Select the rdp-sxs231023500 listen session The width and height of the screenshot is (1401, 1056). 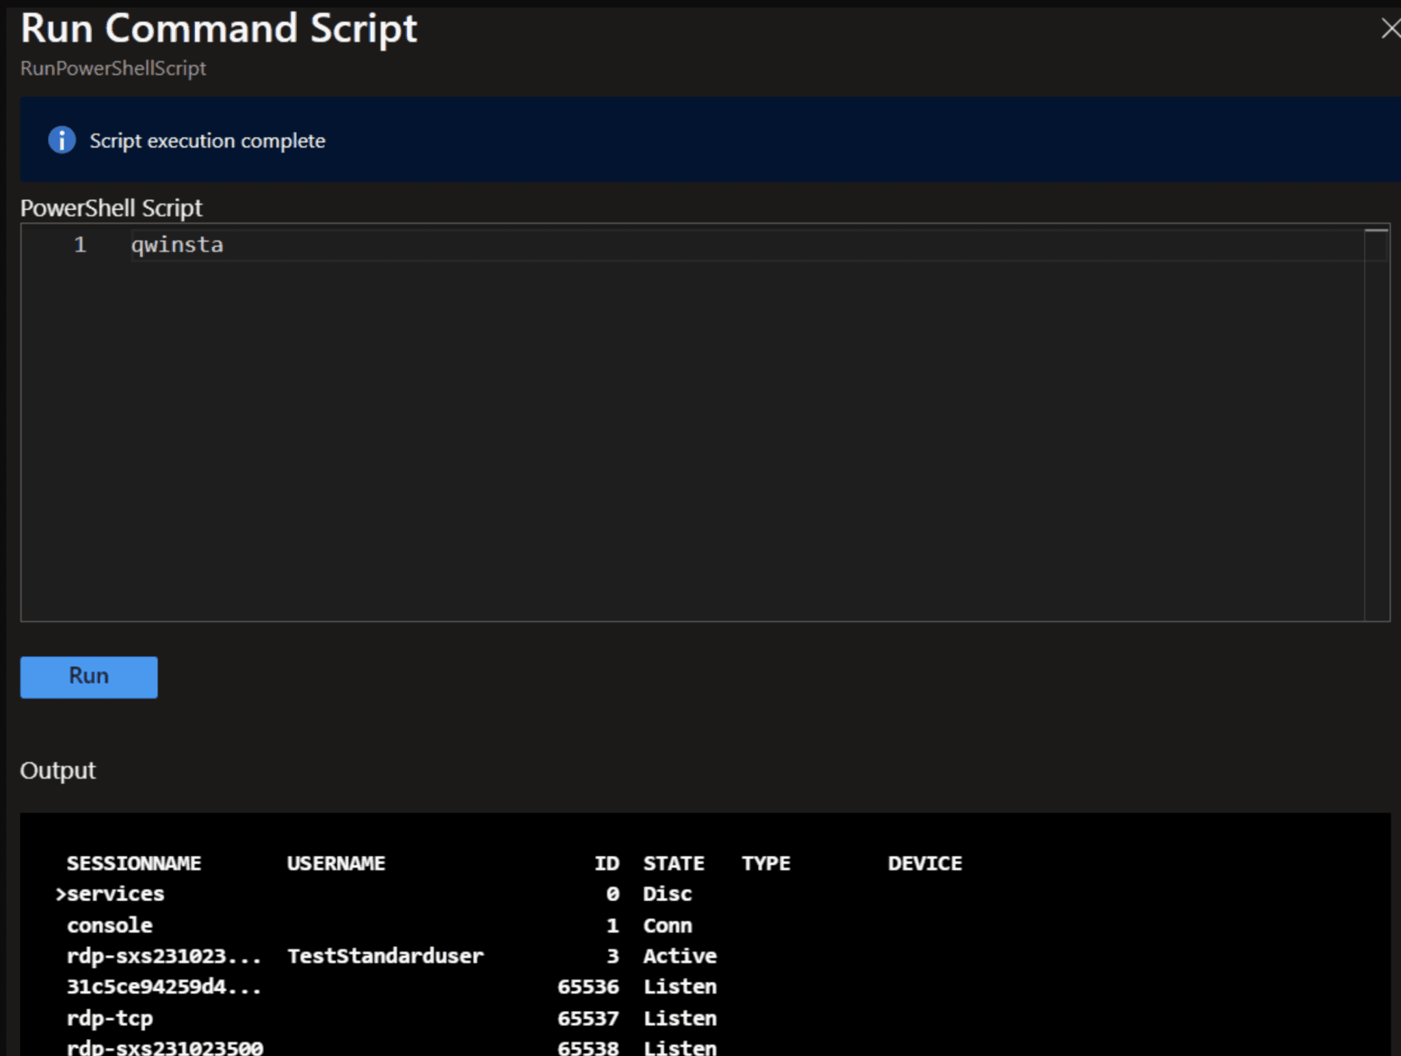164,1047
